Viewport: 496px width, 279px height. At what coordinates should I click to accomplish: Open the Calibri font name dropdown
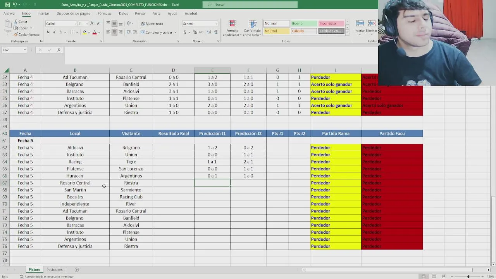pyautogui.click(x=75, y=24)
